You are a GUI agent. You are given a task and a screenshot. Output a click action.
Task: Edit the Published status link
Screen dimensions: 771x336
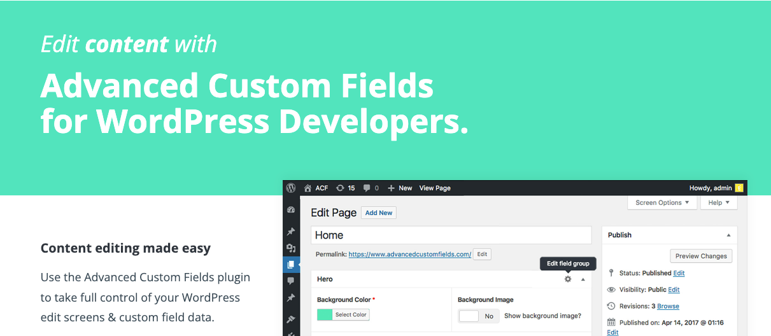click(679, 273)
